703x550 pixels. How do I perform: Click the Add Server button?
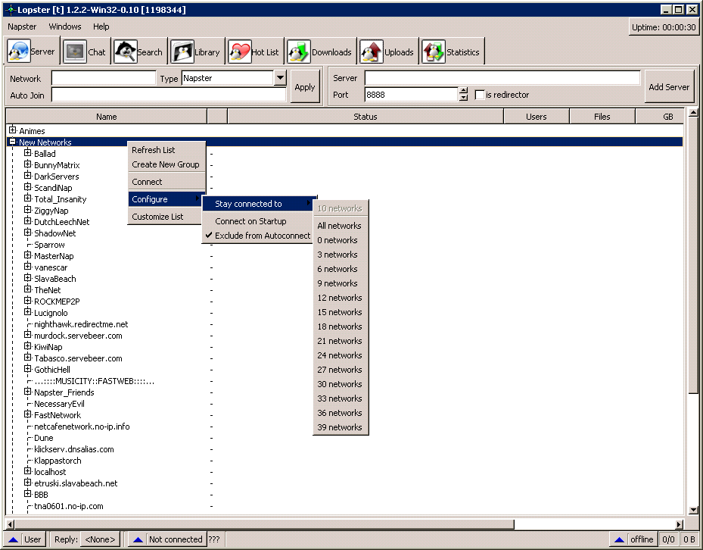(669, 86)
